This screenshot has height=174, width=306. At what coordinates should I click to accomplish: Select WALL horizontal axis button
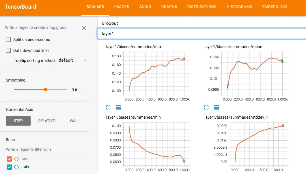[74, 121]
